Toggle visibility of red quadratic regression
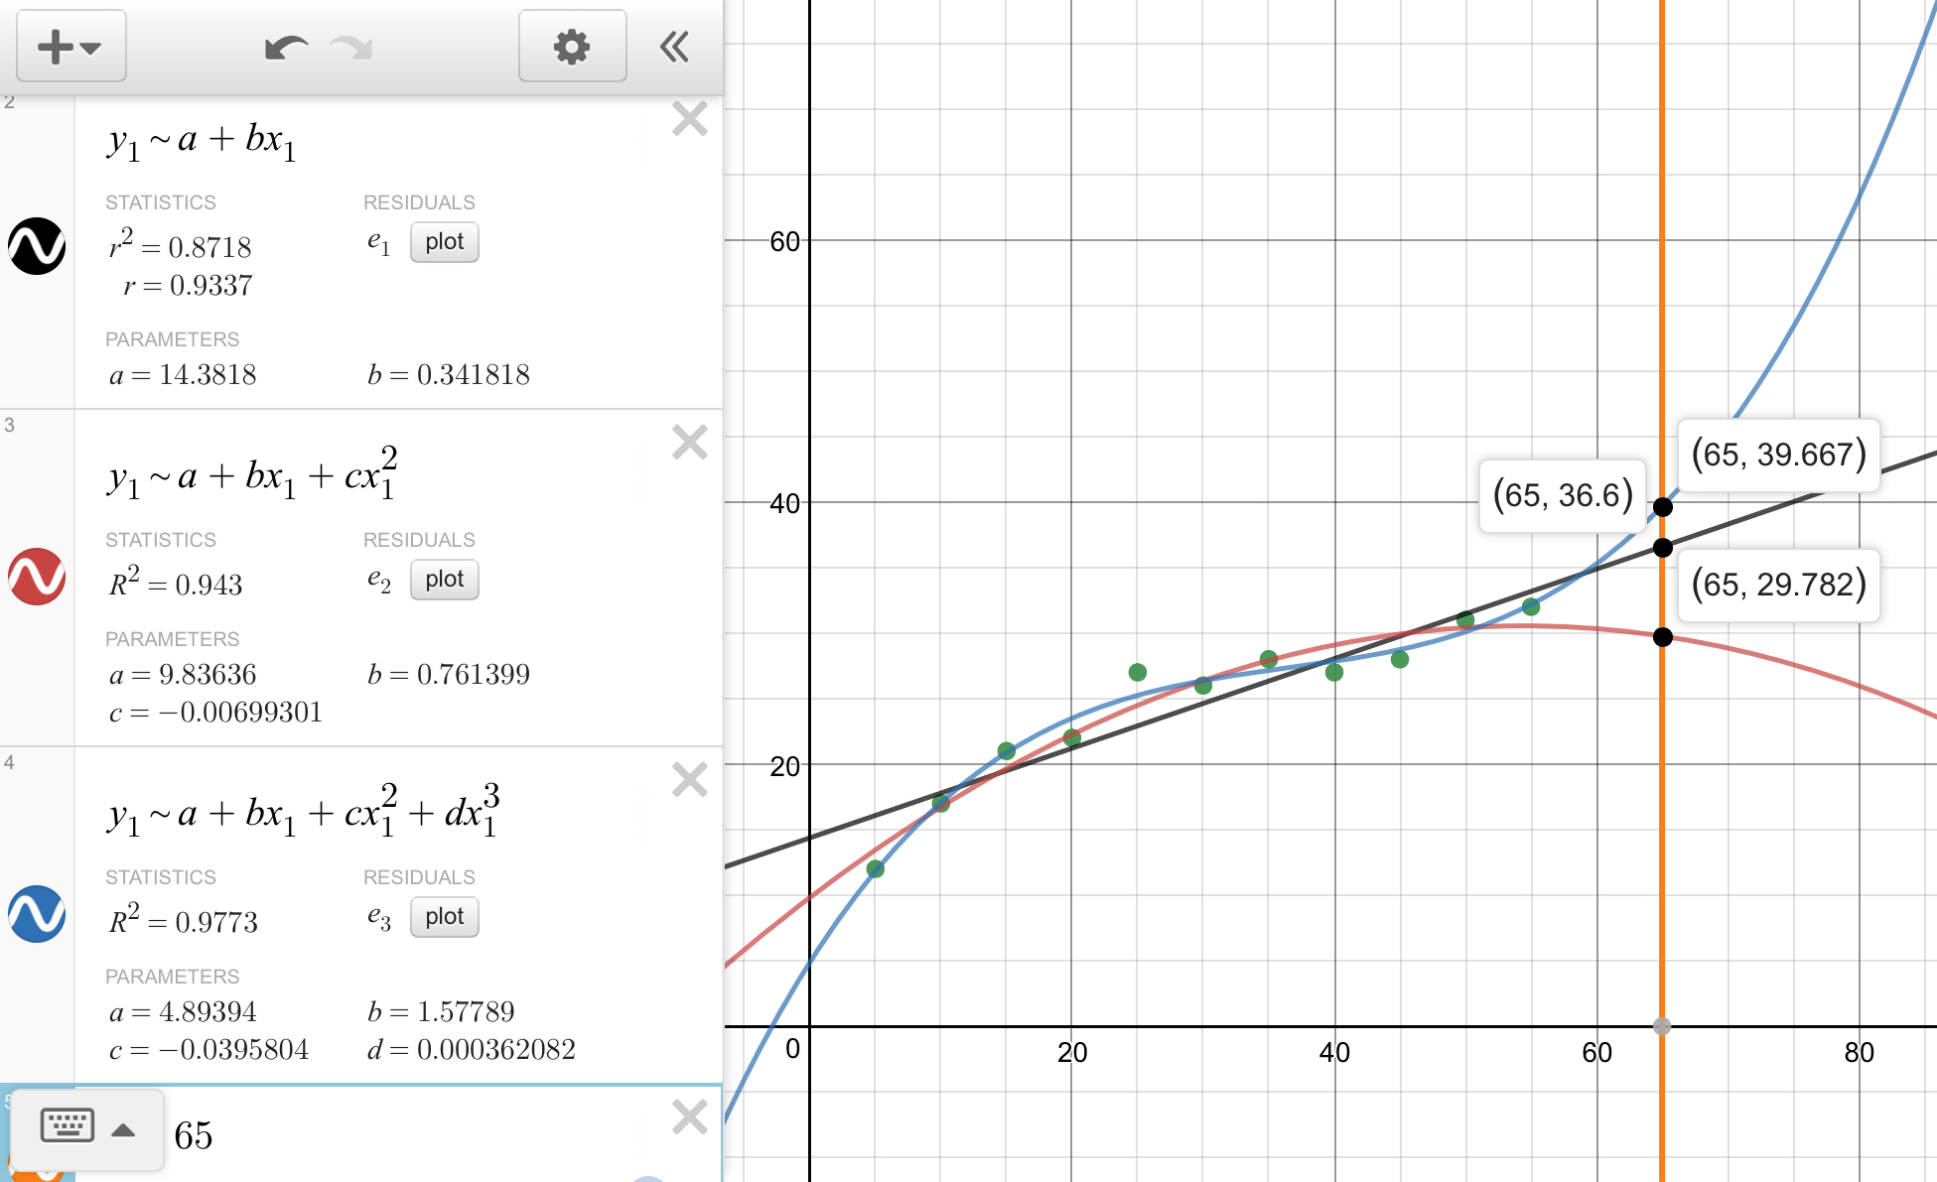 [x=37, y=577]
